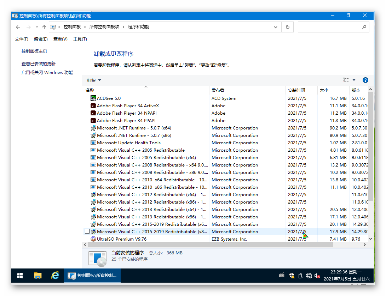Image resolution: width=386 pixels, height=296 pixels.
Task: Expand the address bar history dropdown
Action: (x=276, y=27)
